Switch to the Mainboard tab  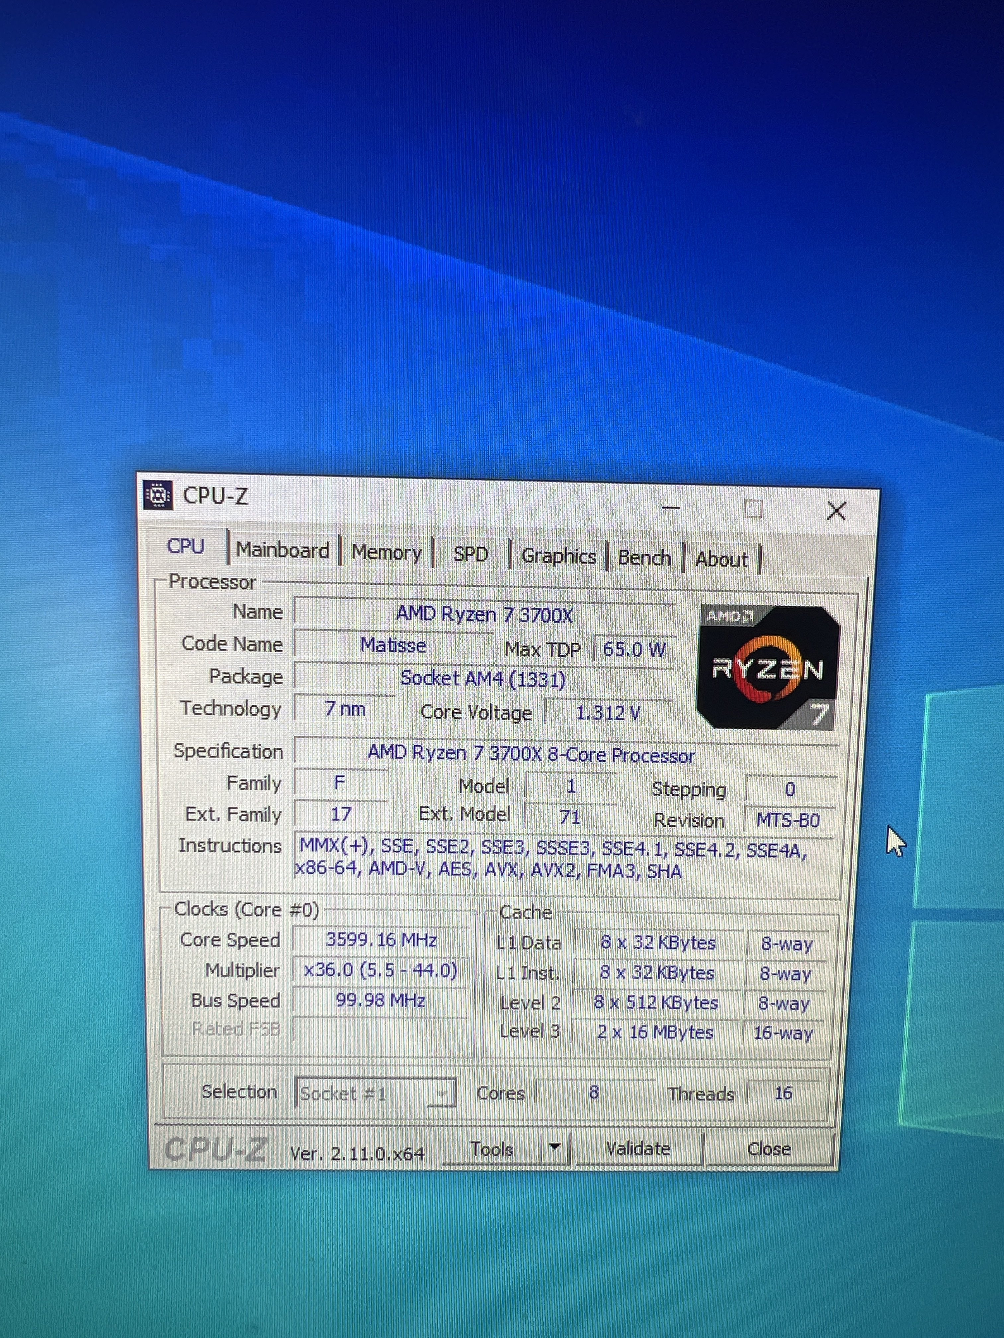(282, 550)
